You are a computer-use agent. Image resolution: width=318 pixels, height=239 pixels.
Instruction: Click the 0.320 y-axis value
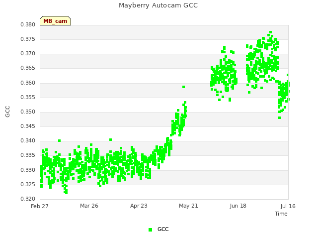click(x=28, y=199)
